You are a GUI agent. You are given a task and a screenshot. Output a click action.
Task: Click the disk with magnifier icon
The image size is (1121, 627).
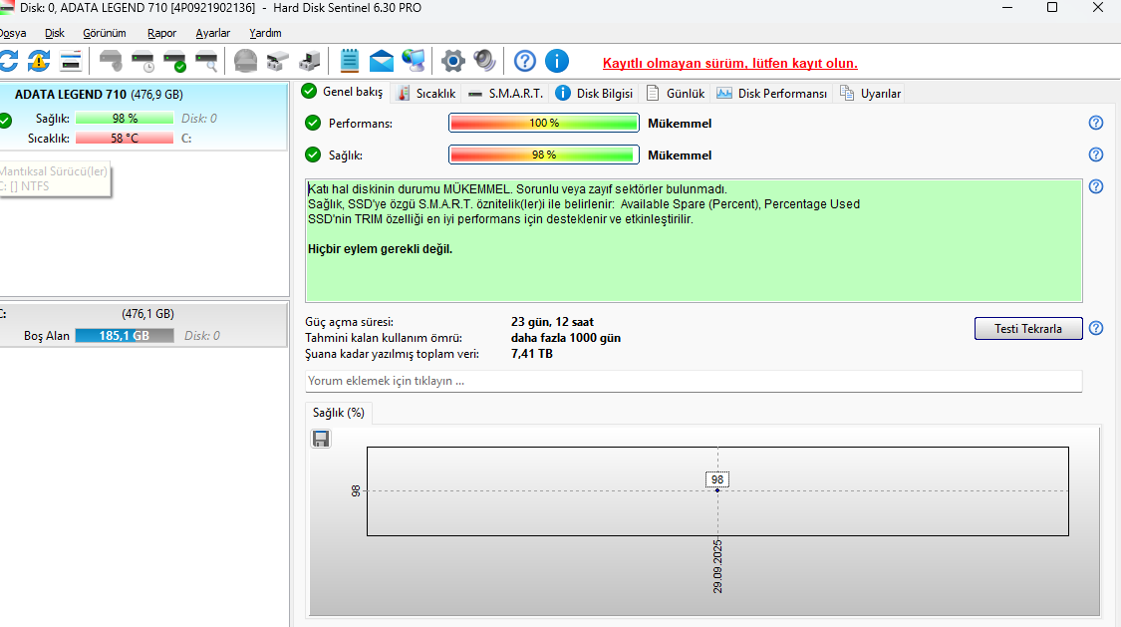coord(206,62)
